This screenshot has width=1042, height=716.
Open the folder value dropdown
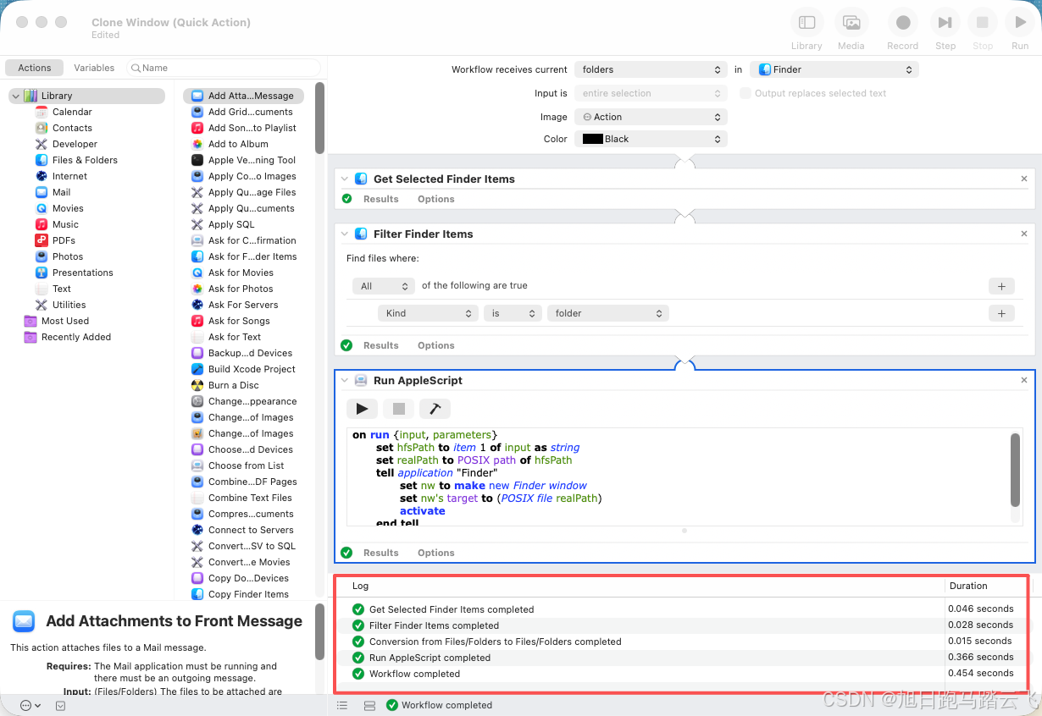[x=608, y=313]
